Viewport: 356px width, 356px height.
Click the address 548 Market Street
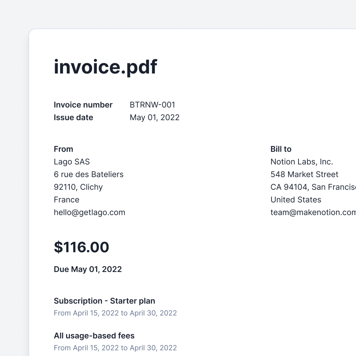click(304, 174)
